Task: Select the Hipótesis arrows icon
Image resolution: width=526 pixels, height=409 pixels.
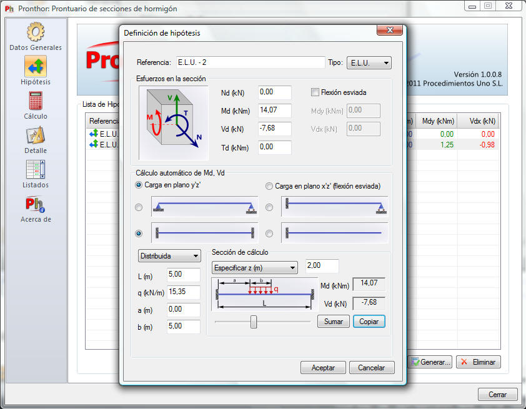Action: click(x=36, y=66)
